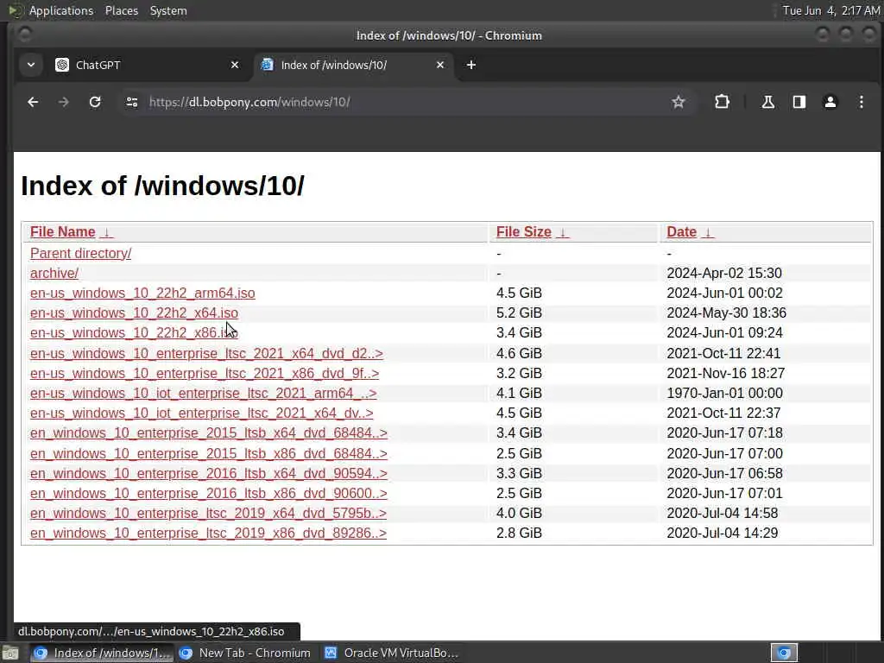Image resolution: width=884 pixels, height=663 pixels.
Task: Bookmark this page with the star icon
Action: [x=679, y=102]
